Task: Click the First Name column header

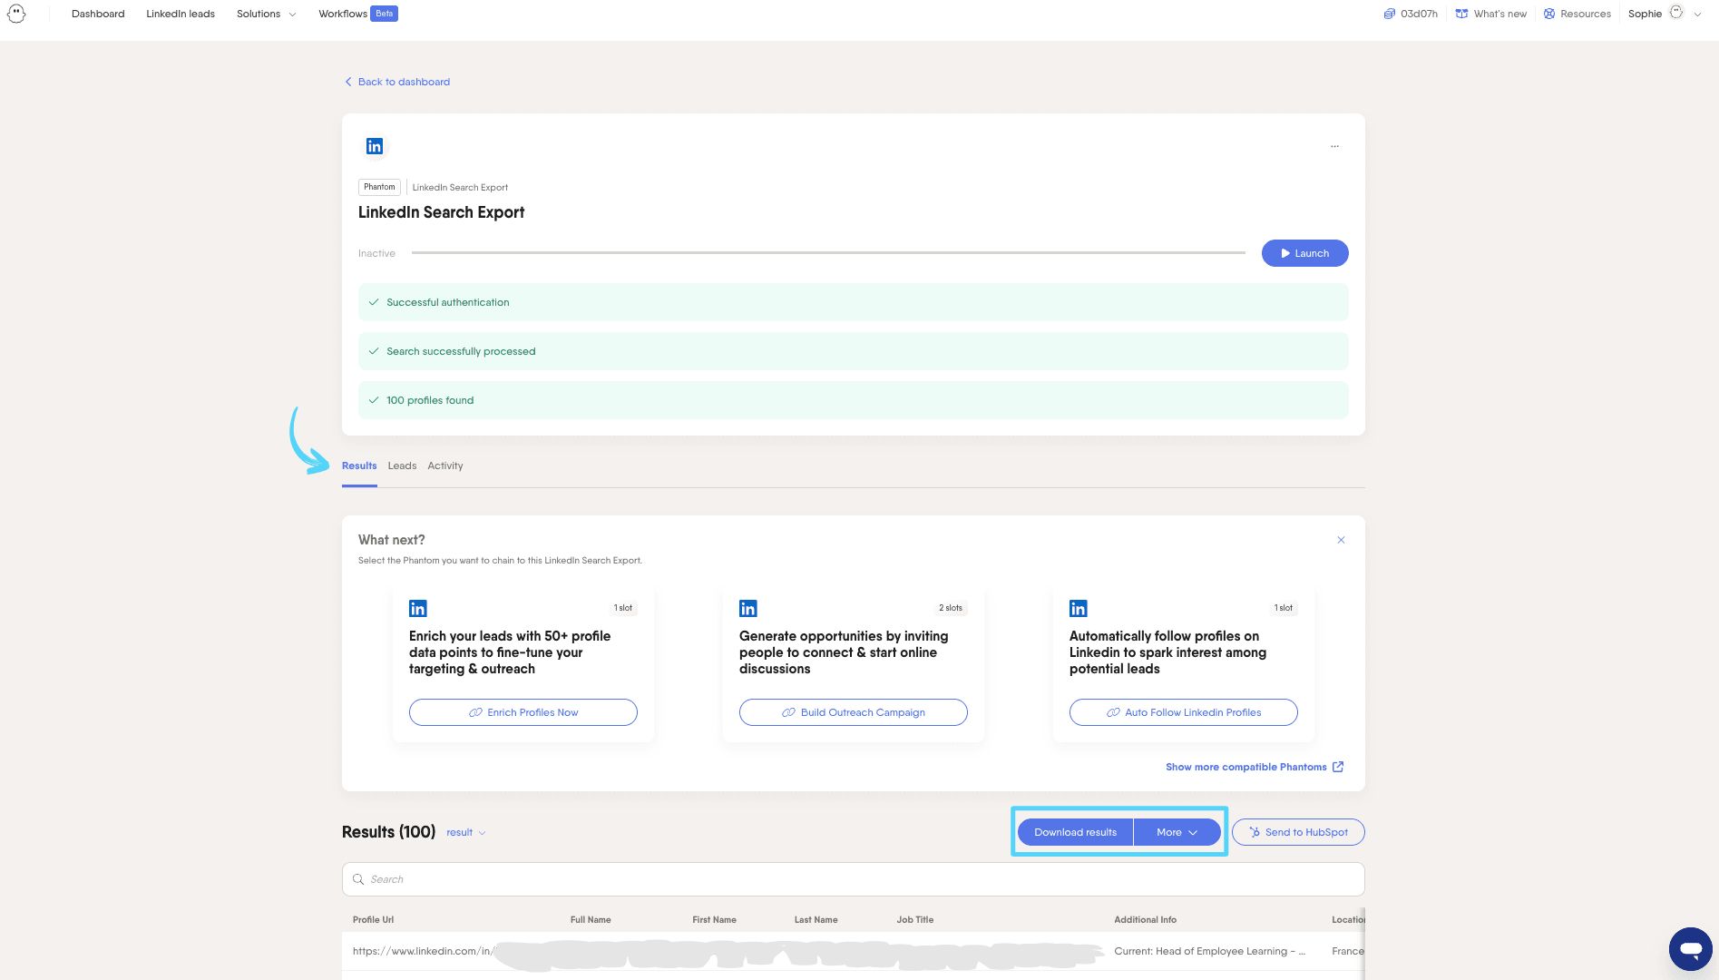Action: click(x=714, y=919)
